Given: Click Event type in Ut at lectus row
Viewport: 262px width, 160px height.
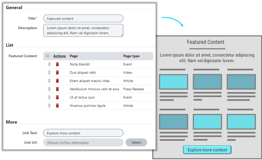Looking at the screenshot, I should 127,98.
